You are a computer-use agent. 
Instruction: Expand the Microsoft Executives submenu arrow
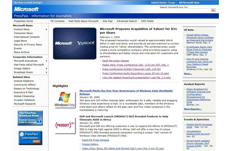(47, 61)
